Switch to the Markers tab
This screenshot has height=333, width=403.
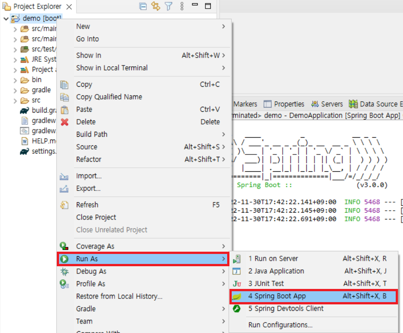pyautogui.click(x=245, y=104)
